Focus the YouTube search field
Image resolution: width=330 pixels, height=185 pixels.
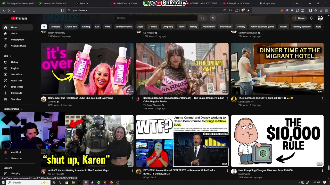(x=156, y=18)
